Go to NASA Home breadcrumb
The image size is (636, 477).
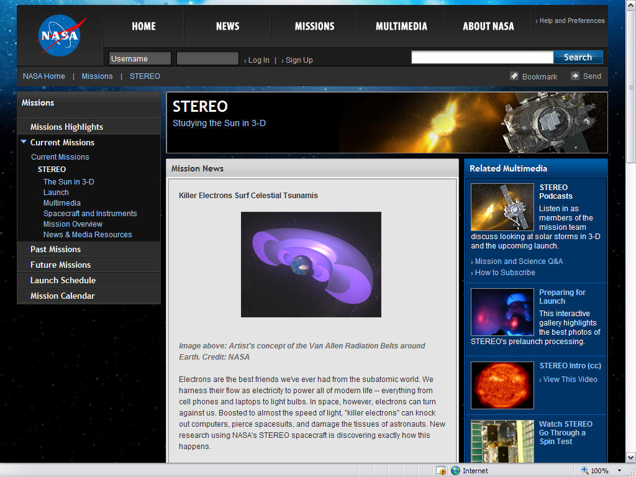tap(44, 76)
